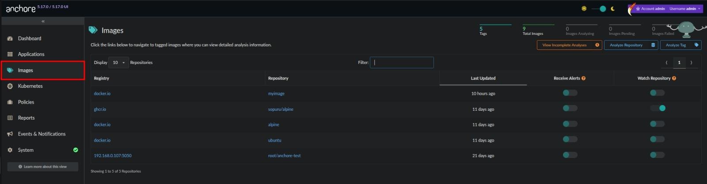Viewport: 707px width, 184px height.
Task: Open the root/anchore-test repository link
Action: tap(284, 156)
